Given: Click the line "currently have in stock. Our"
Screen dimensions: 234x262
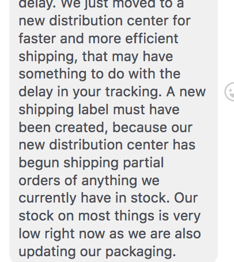Looking at the screenshot, I should [x=108, y=199].
